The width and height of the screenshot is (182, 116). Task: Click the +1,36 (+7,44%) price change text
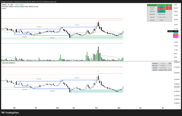click(x=19, y=5)
